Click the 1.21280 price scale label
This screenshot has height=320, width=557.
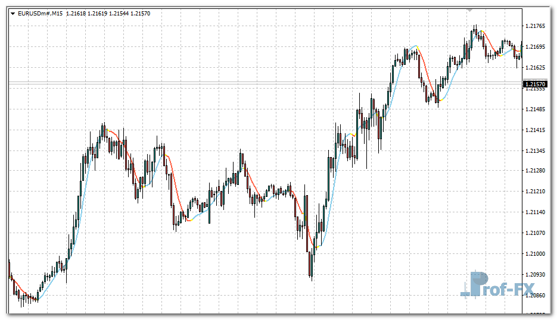pos(537,171)
